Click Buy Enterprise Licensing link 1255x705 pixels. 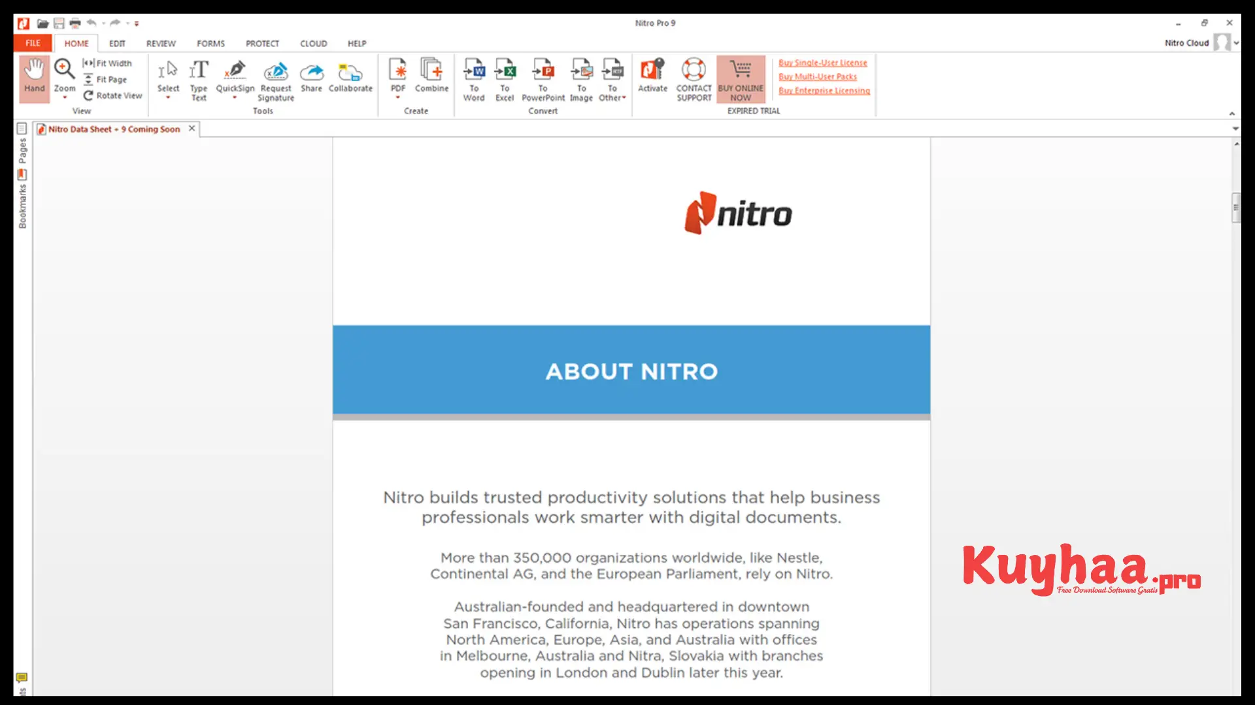click(824, 91)
